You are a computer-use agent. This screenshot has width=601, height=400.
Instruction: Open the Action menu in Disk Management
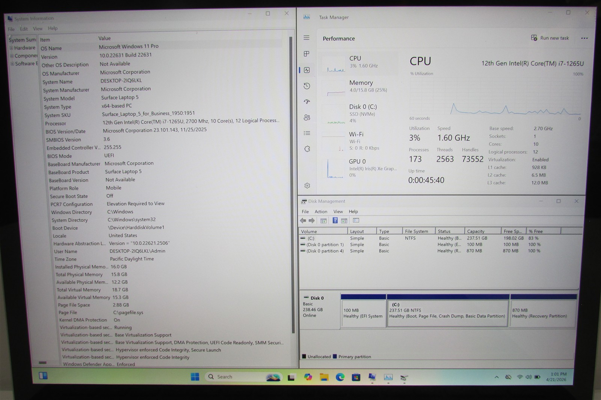pos(321,211)
